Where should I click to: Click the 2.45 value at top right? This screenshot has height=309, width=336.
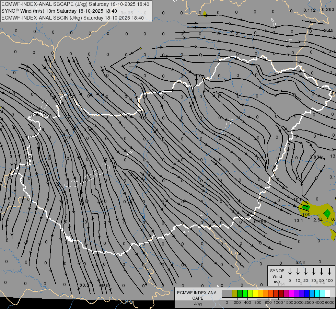pyautogui.click(x=328, y=31)
